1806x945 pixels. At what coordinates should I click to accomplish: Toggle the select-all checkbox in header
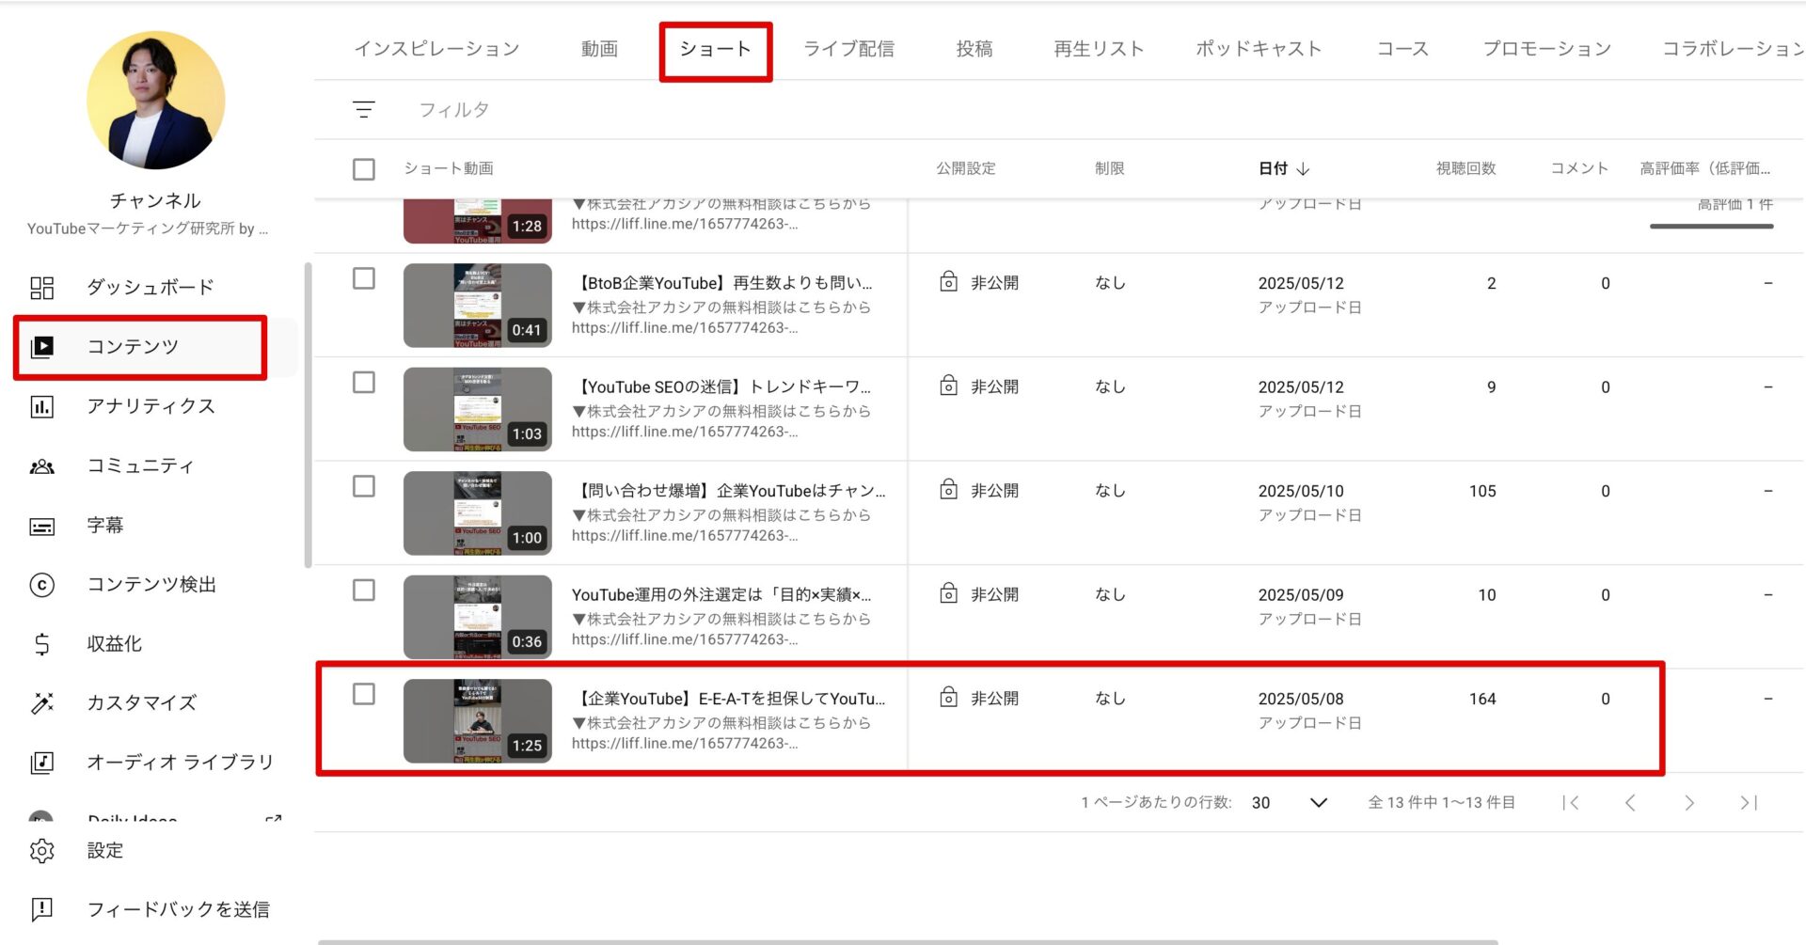(x=364, y=169)
